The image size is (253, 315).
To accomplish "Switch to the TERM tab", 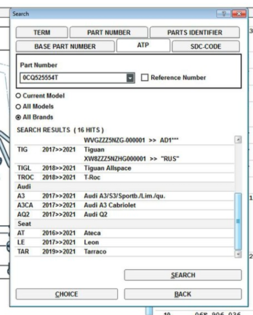I will pos(42,32).
